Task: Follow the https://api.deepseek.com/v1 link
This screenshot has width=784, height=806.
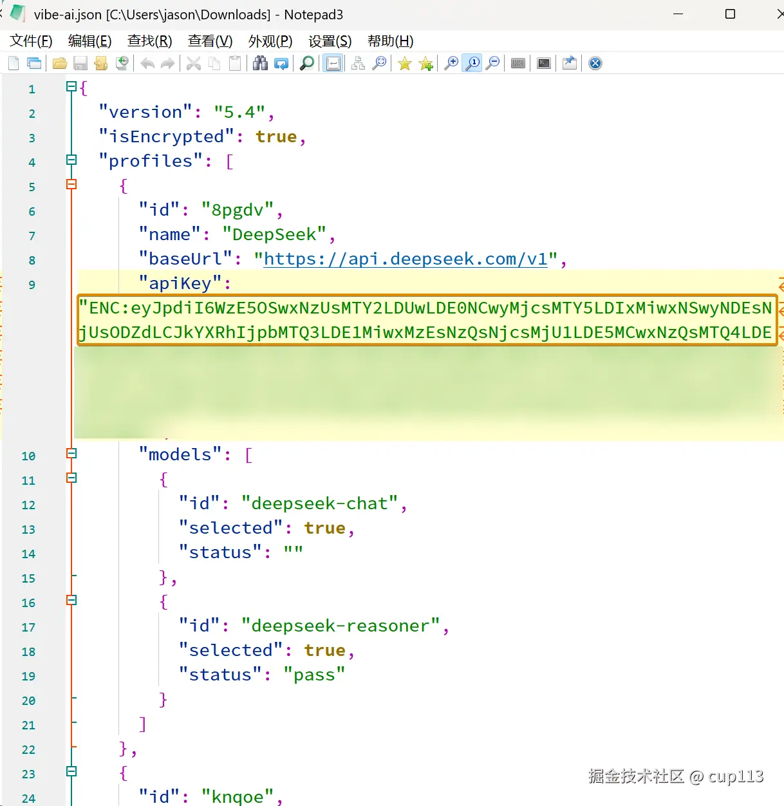Action: click(406, 259)
